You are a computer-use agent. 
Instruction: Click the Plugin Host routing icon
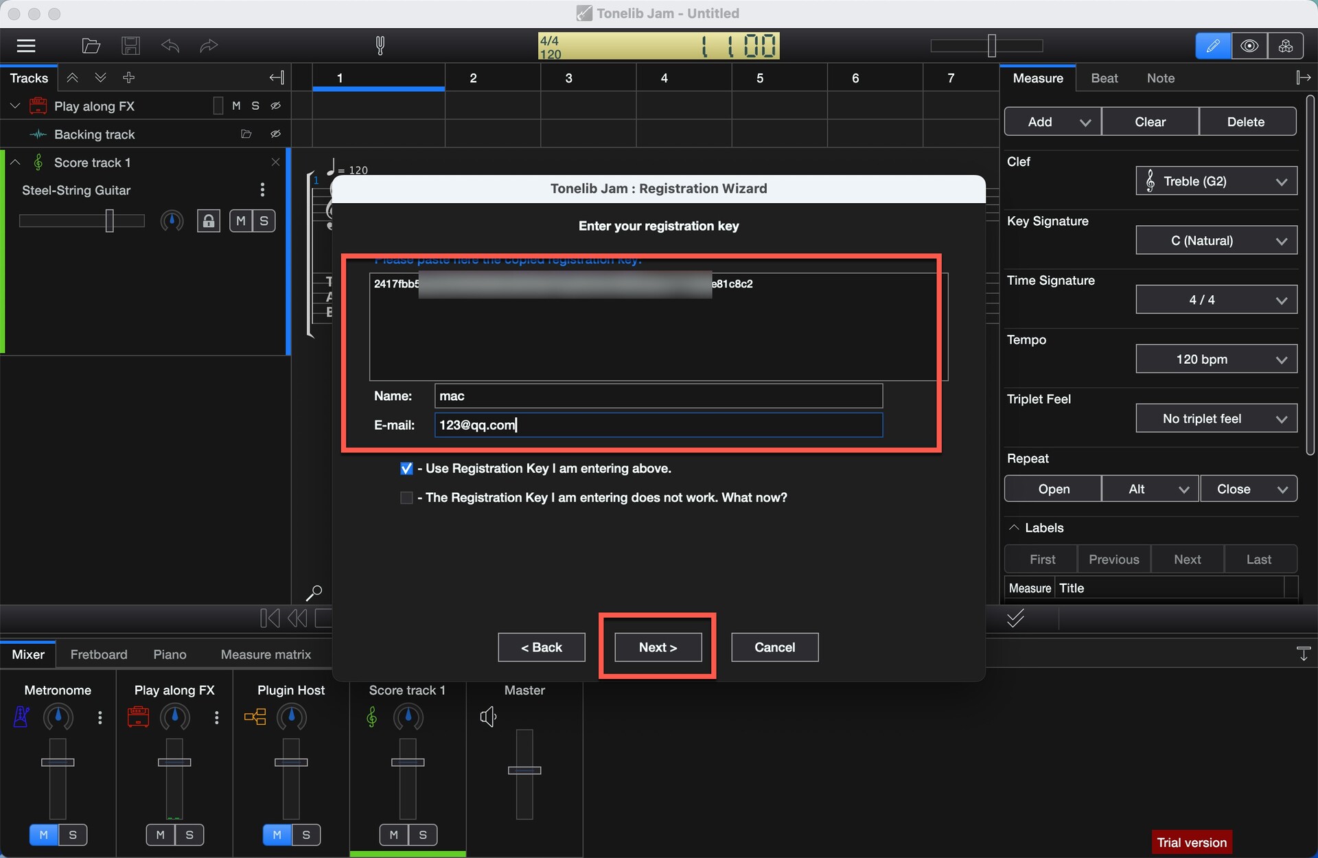(x=255, y=717)
